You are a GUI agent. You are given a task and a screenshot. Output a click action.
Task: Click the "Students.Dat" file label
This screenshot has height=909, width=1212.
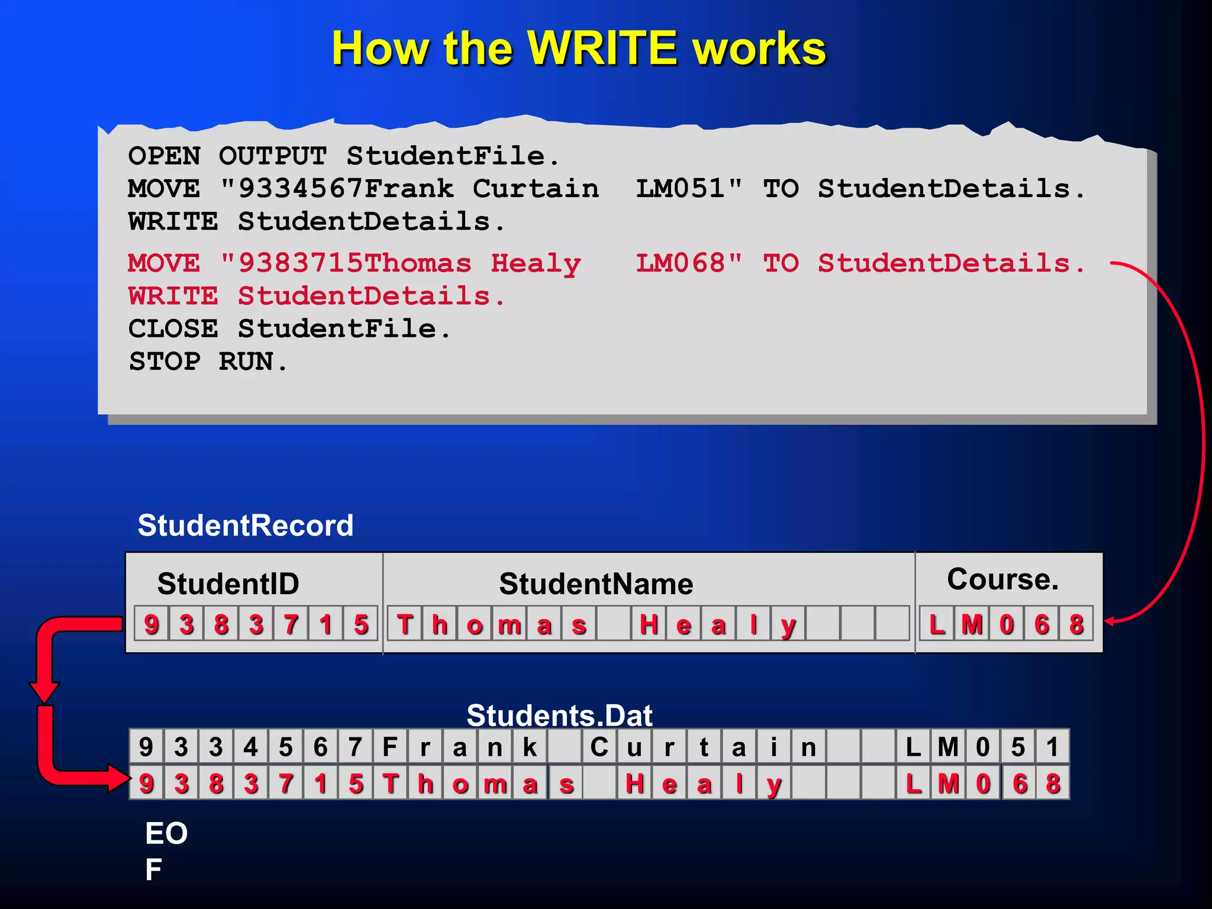pyautogui.click(x=559, y=715)
